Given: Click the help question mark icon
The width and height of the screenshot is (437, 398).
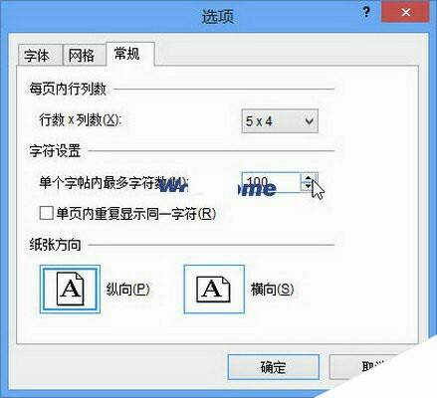Looking at the screenshot, I should 366,13.
